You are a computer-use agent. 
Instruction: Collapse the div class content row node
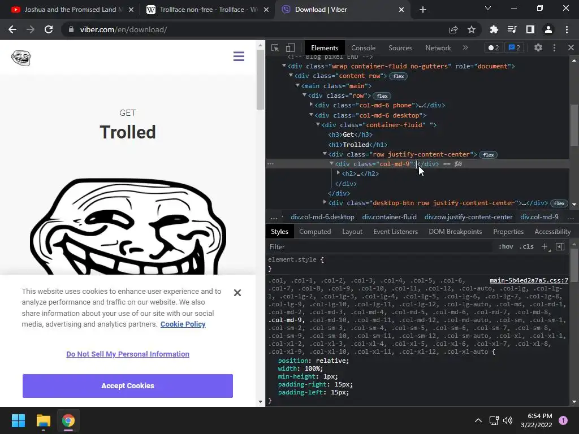(x=291, y=75)
